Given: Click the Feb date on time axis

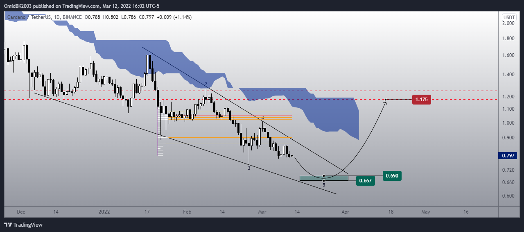Looking at the screenshot, I should [187, 212].
